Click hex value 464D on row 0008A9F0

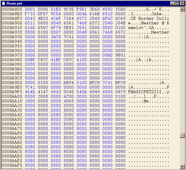[30, 92]
